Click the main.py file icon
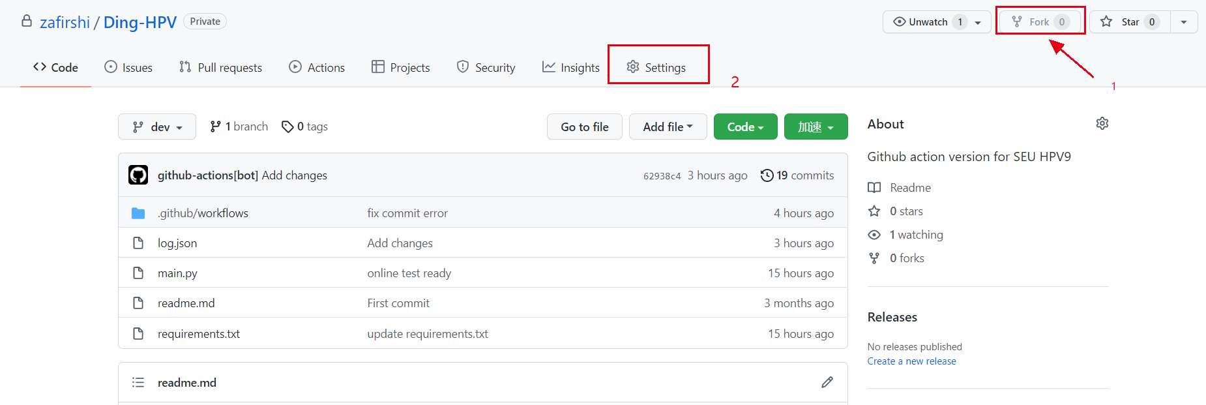The image size is (1206, 405). tap(138, 273)
